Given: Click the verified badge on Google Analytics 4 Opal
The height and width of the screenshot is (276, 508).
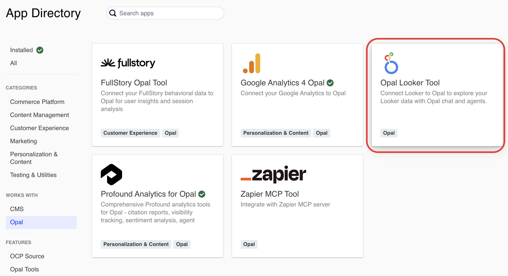Looking at the screenshot, I should (x=330, y=83).
